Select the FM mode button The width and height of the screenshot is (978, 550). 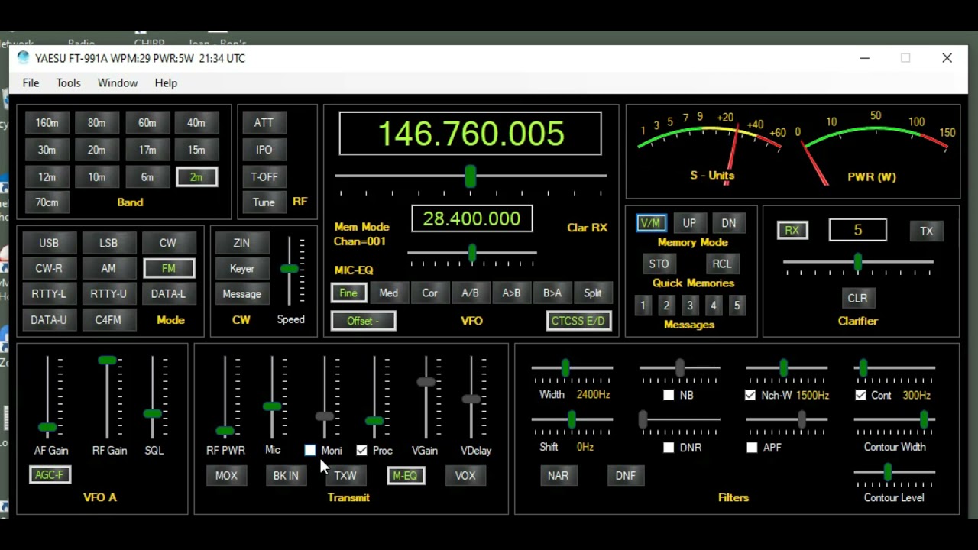pos(168,268)
